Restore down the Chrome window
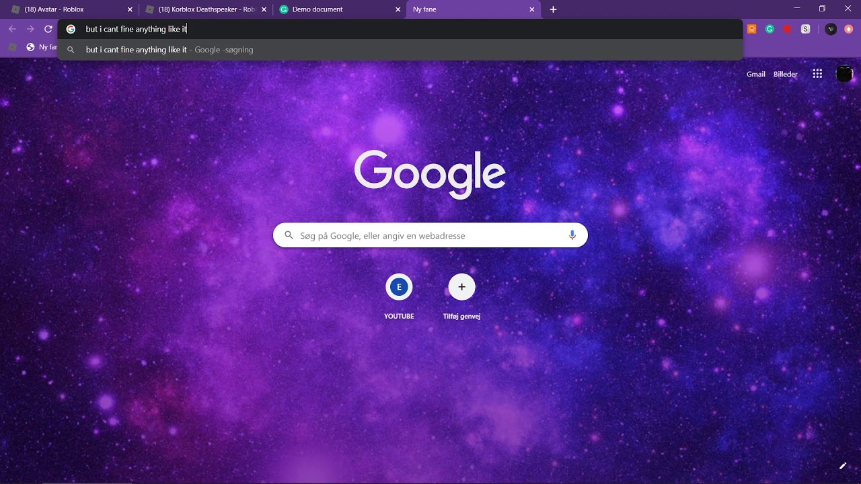 tap(822, 8)
